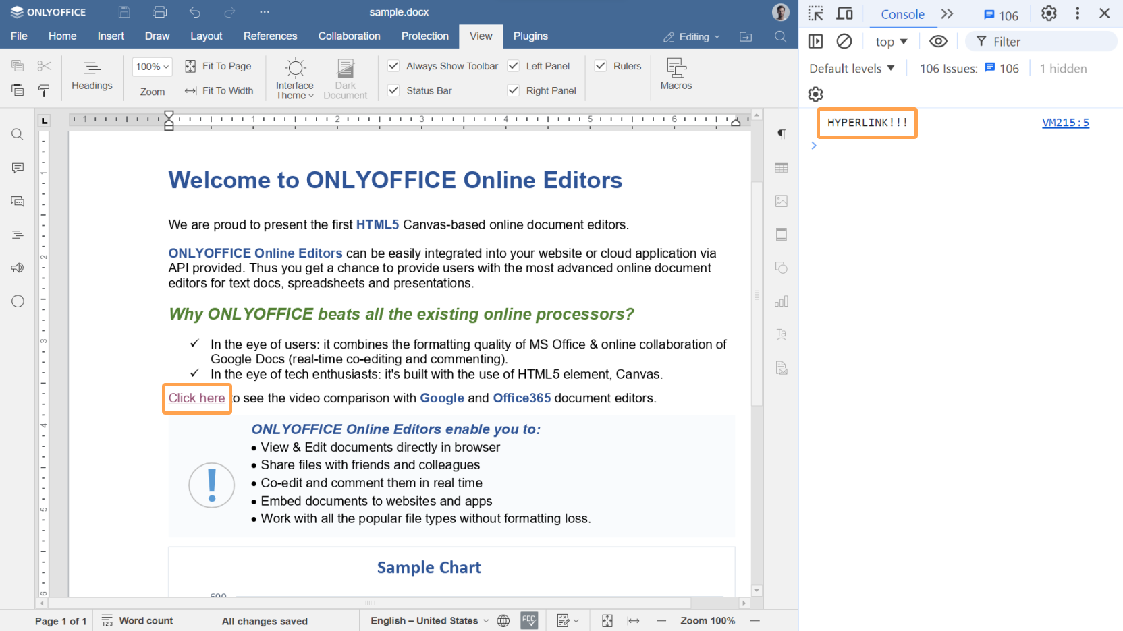
Task: Cut selection with the scissors icon
Action: (44, 66)
